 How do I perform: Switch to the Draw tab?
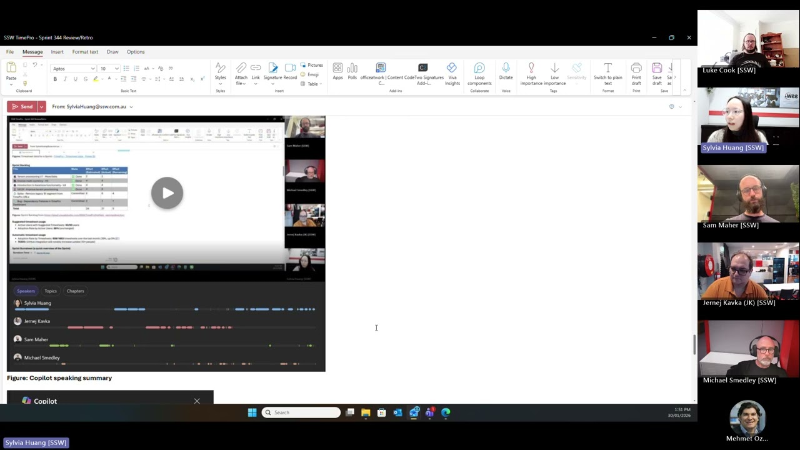[112, 52]
